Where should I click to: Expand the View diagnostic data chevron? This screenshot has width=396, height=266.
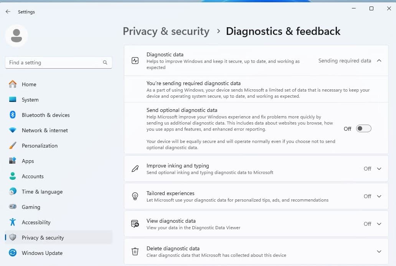pyautogui.click(x=379, y=224)
